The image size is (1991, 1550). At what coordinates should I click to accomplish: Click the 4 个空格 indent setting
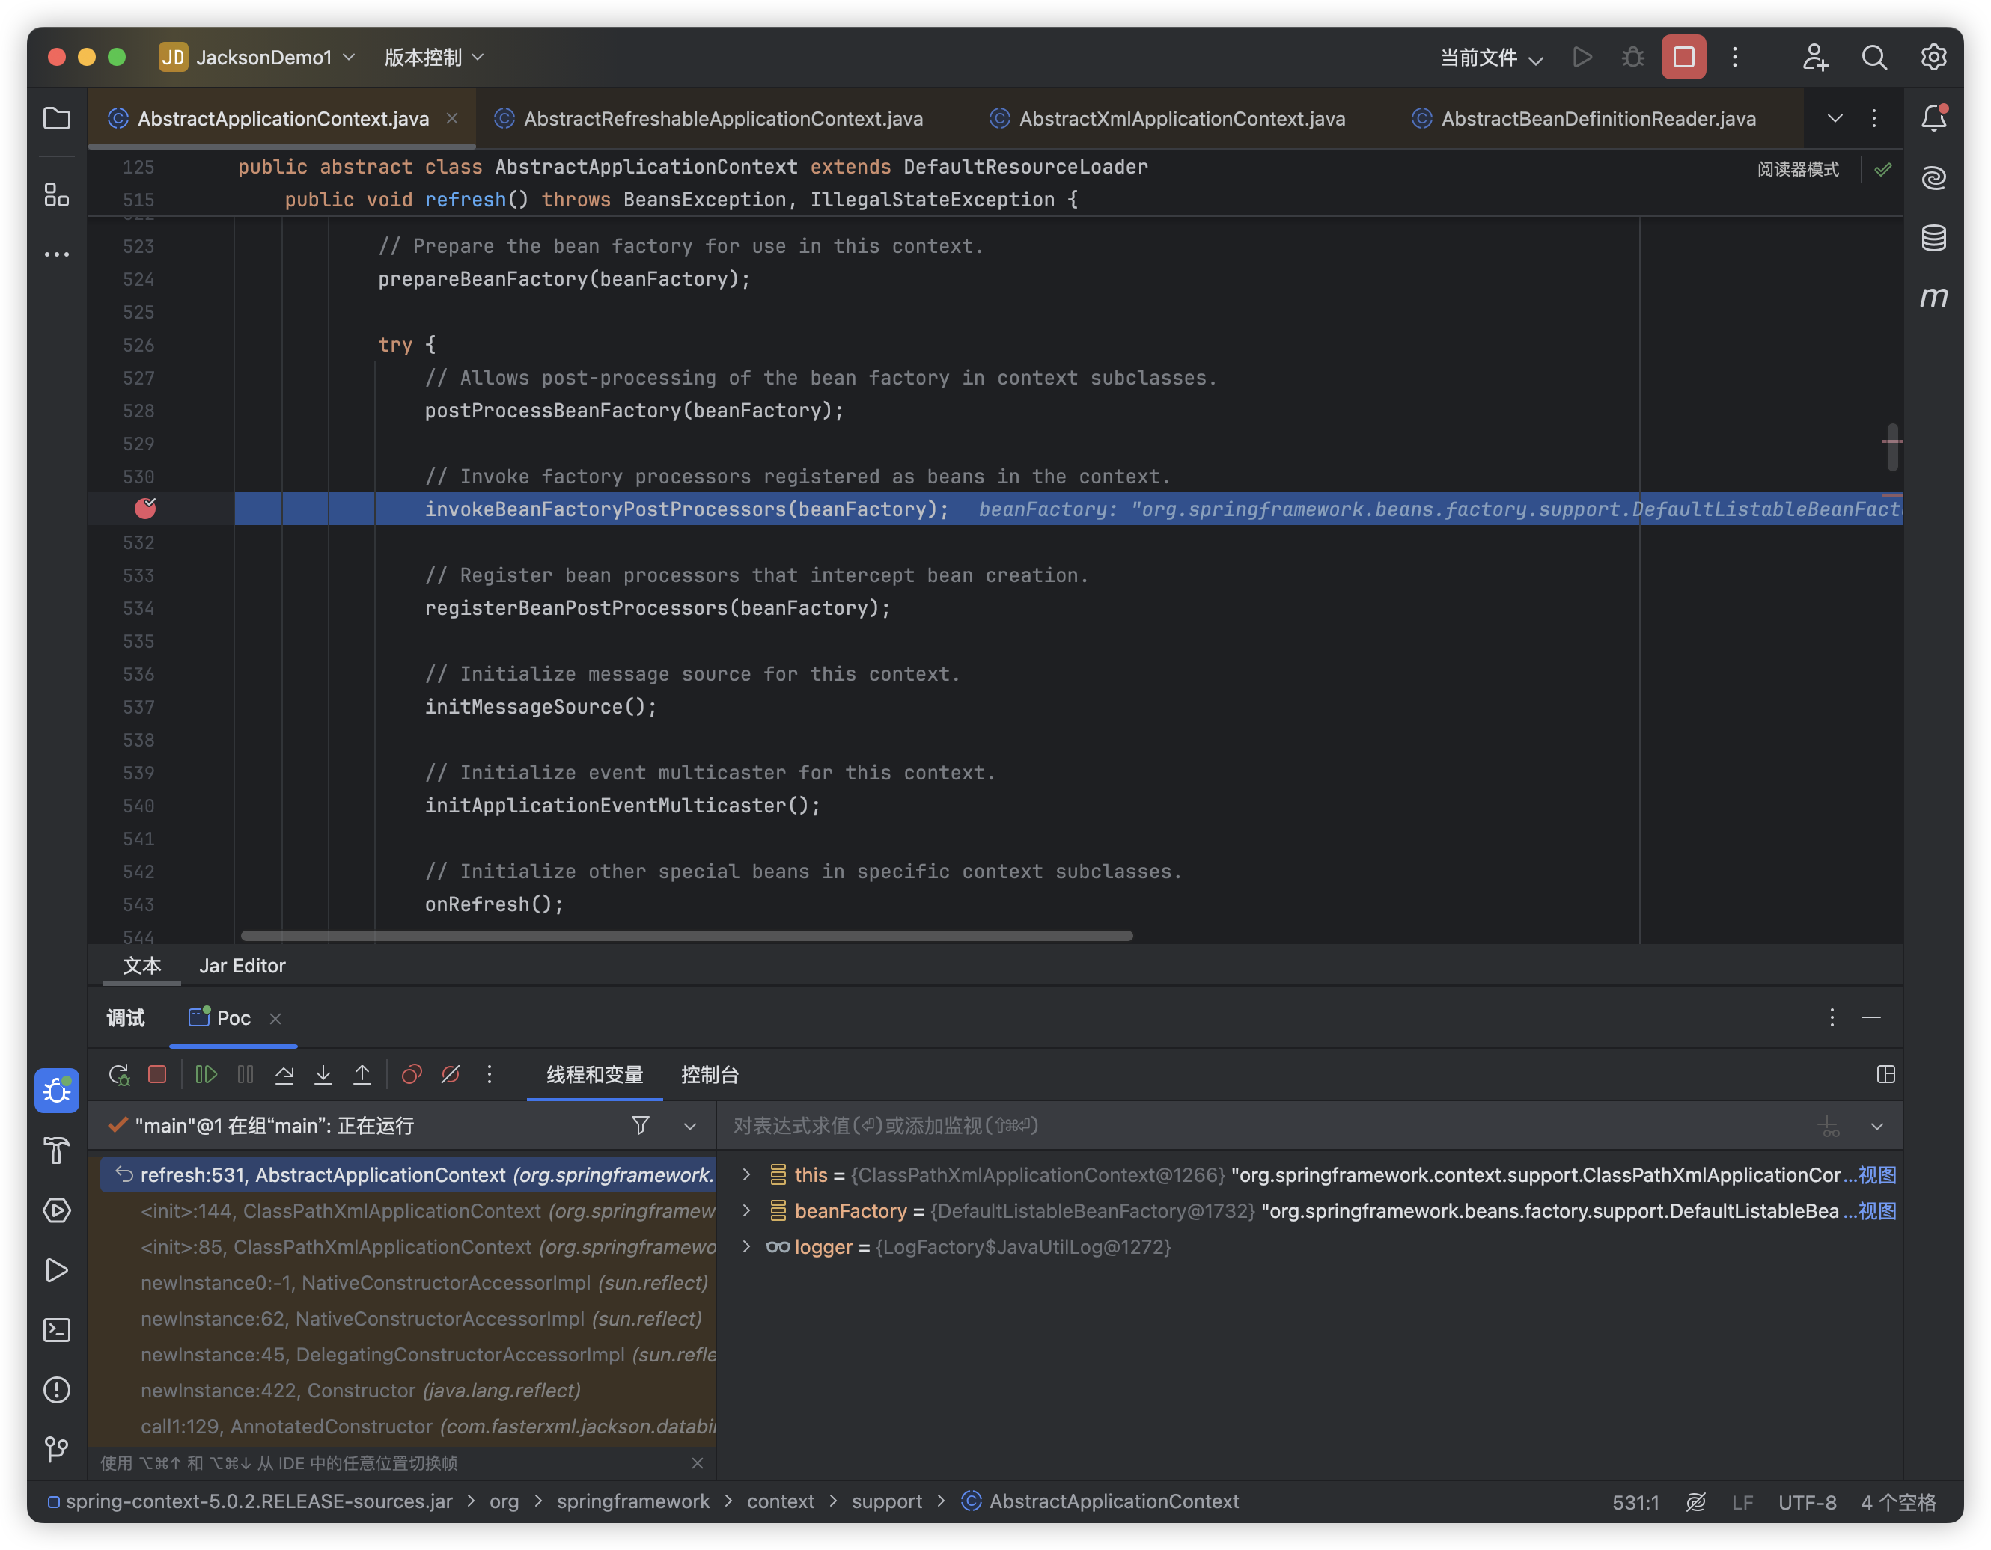click(x=1898, y=1503)
